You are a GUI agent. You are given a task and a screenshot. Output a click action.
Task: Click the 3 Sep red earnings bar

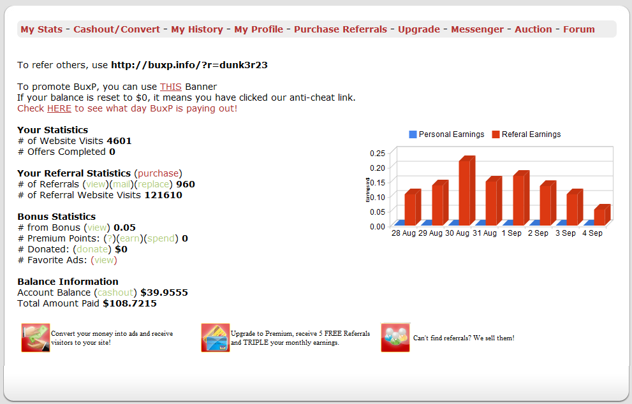click(575, 208)
